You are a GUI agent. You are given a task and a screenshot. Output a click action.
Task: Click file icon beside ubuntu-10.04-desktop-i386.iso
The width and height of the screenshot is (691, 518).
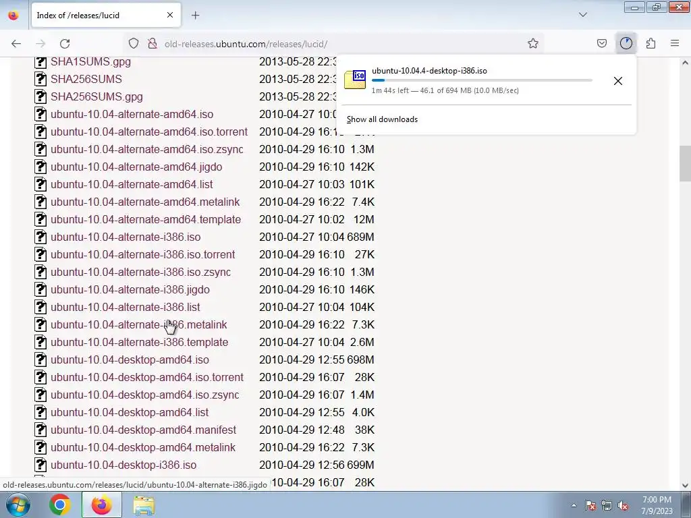tap(40, 465)
